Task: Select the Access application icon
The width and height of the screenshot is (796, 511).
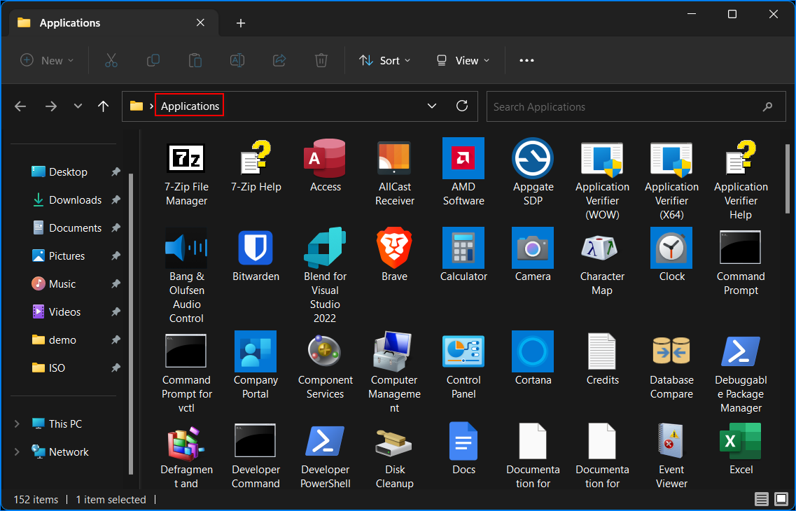Action: 325,157
